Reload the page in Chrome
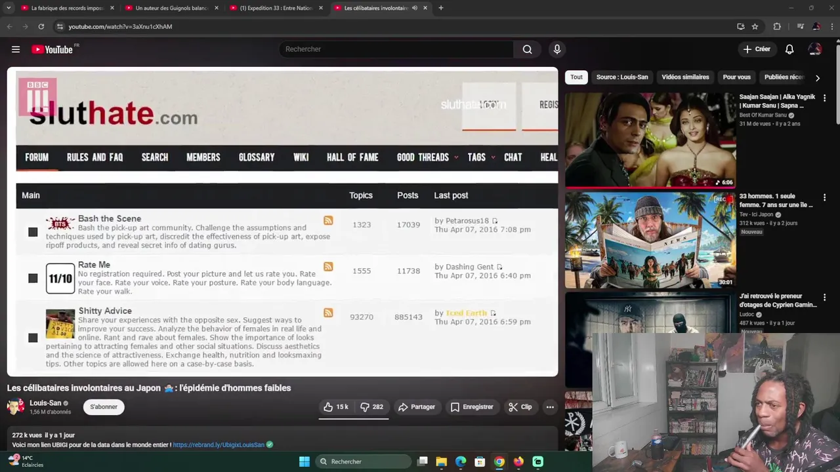Image resolution: width=840 pixels, height=472 pixels. click(x=41, y=26)
